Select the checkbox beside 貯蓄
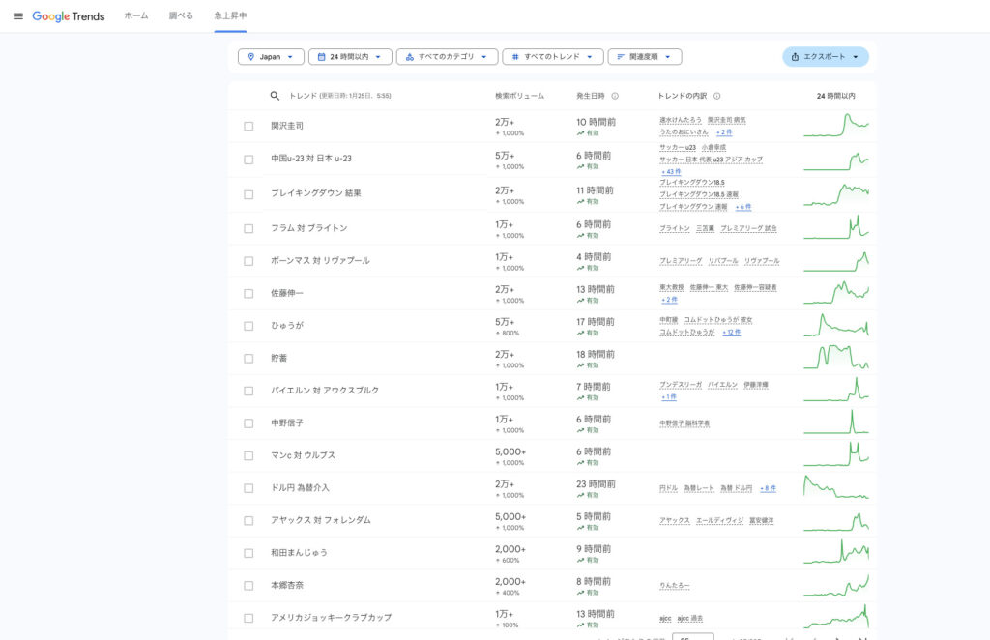Image resolution: width=990 pixels, height=640 pixels. pyautogui.click(x=248, y=358)
